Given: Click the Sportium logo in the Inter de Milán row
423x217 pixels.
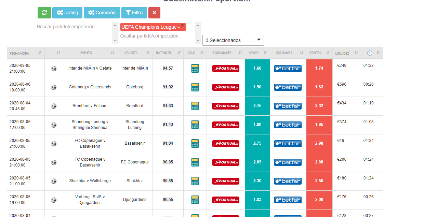Looking at the screenshot, I should pyautogui.click(x=226, y=69).
